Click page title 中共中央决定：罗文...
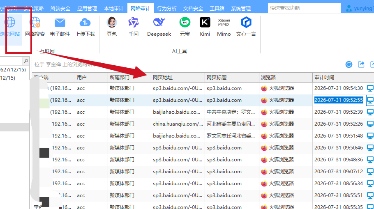Image resolution: width=374 pixels, height=209 pixels. 231,112
